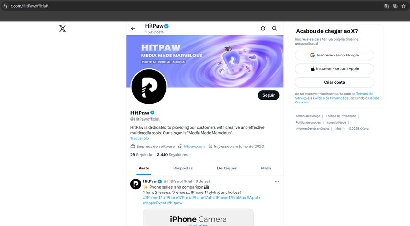410x226 pixels.
Task: Open the hitpaw.com website link
Action: tap(194, 147)
